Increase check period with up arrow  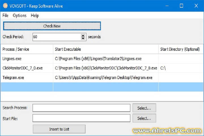[83, 35]
